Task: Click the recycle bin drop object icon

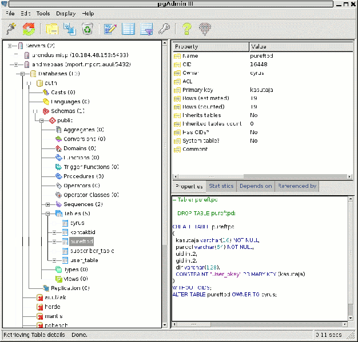Action: (x=87, y=29)
